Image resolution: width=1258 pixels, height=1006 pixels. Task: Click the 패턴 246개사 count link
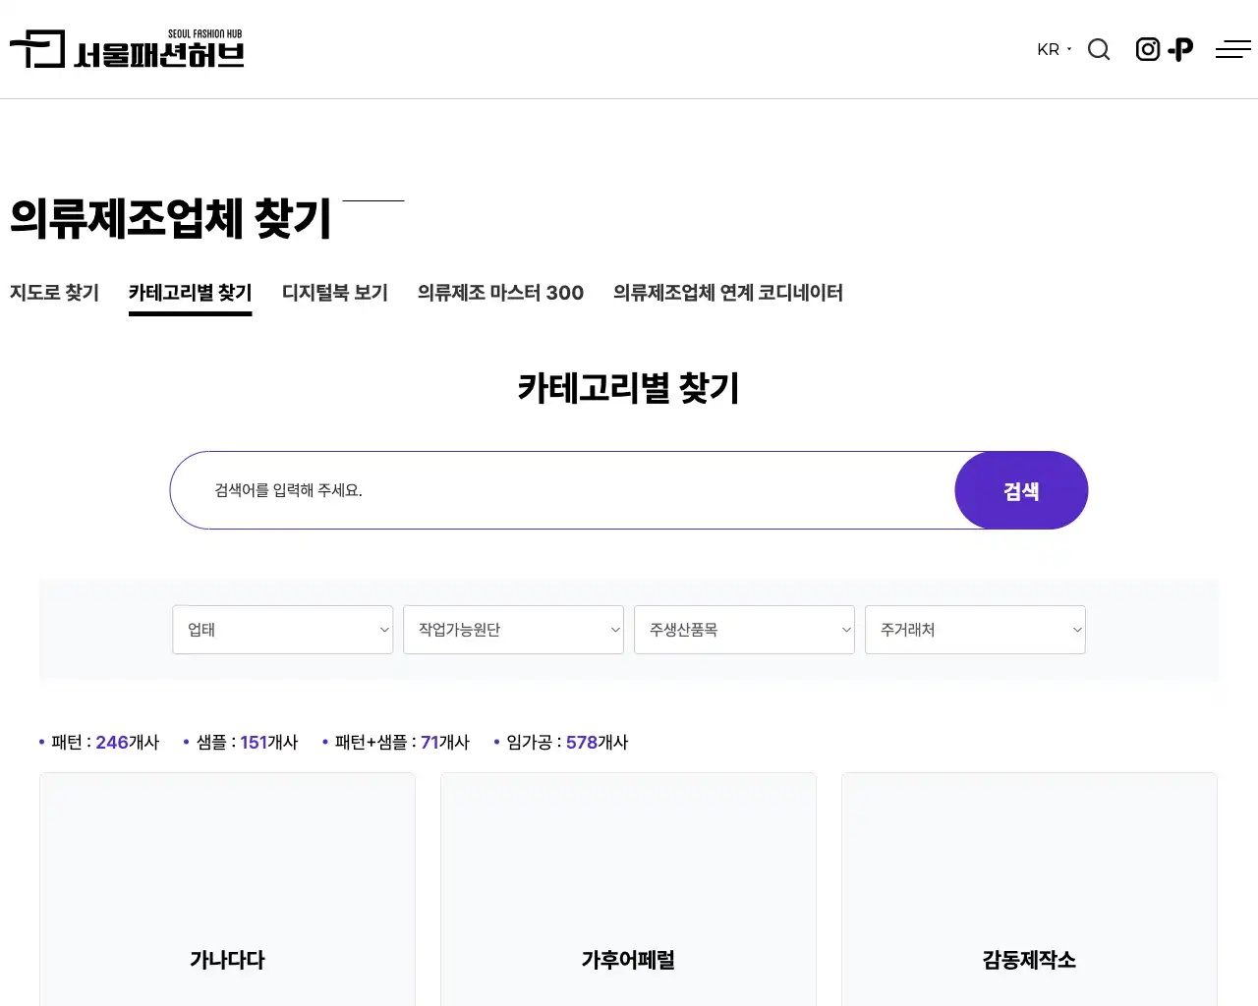[103, 742]
